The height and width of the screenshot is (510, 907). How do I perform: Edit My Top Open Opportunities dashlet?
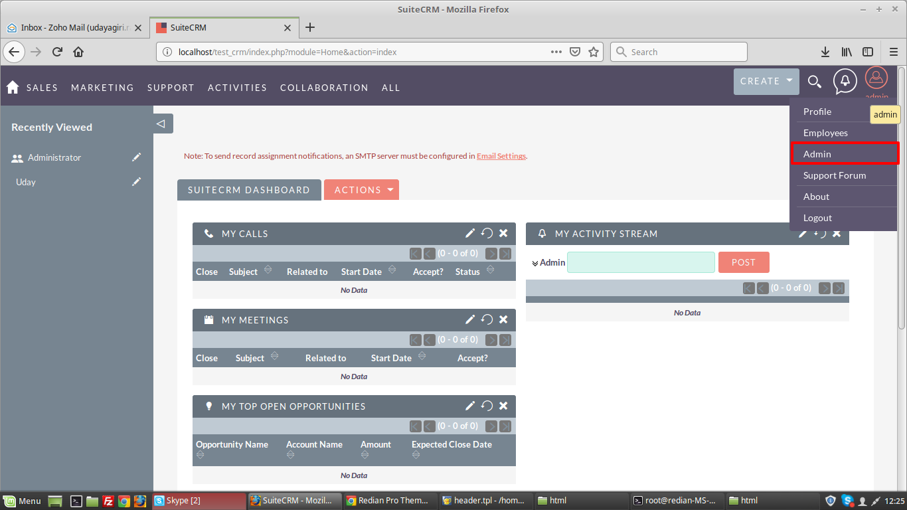pyautogui.click(x=470, y=406)
